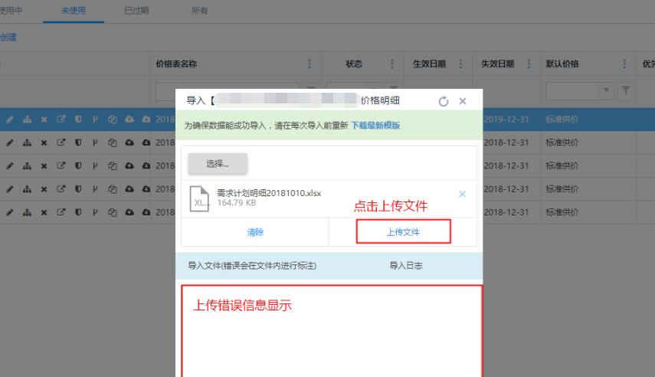The height and width of the screenshot is (377, 655).
Task: Click the 下载最新模版 link
Action: [x=375, y=125]
